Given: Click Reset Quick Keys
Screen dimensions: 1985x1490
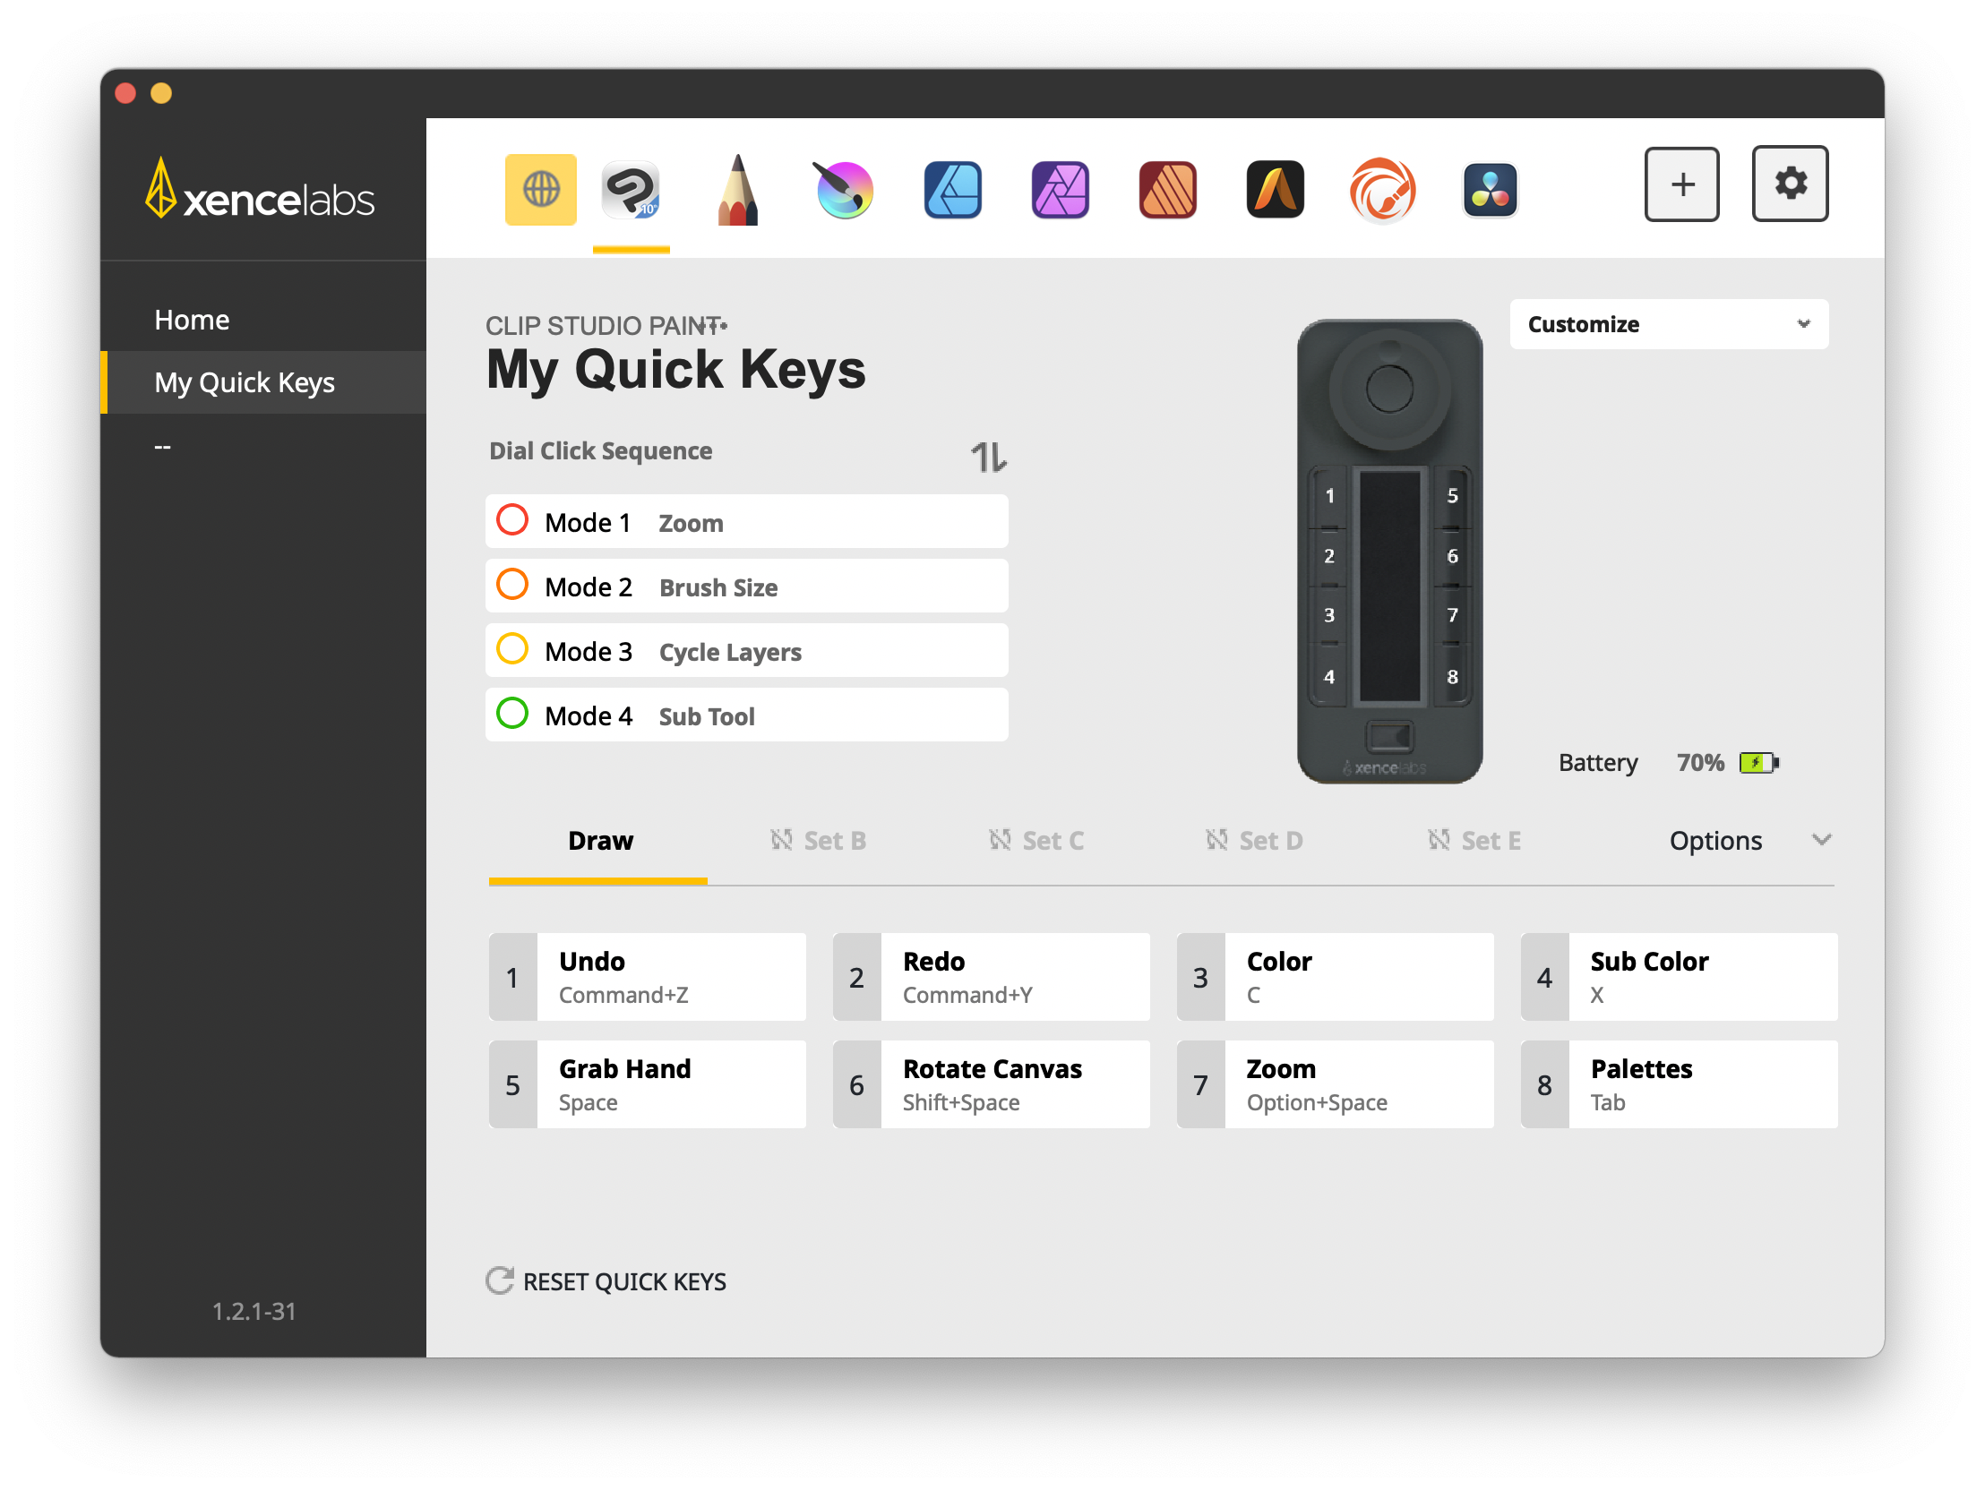Looking at the screenshot, I should pos(606,1281).
